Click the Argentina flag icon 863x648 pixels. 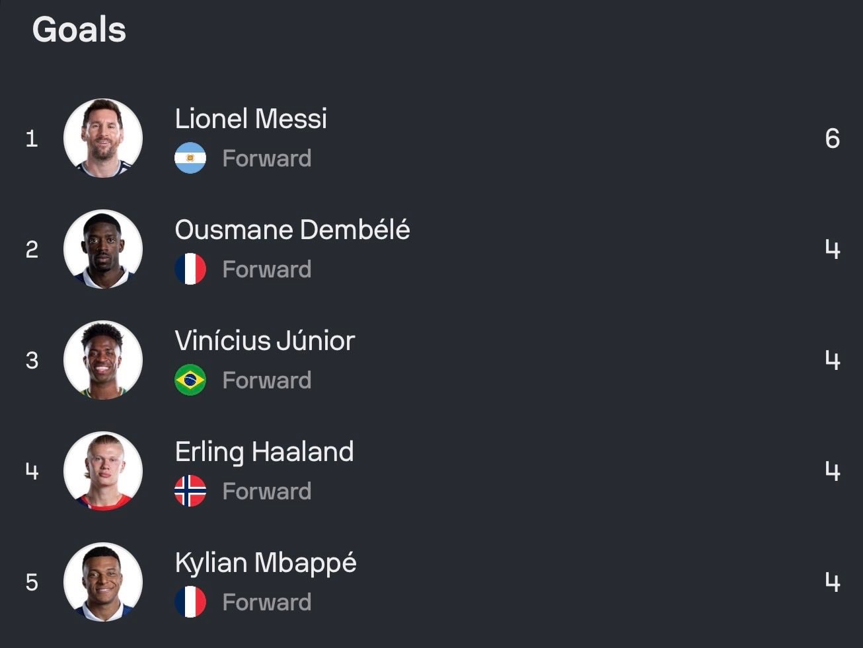190,158
